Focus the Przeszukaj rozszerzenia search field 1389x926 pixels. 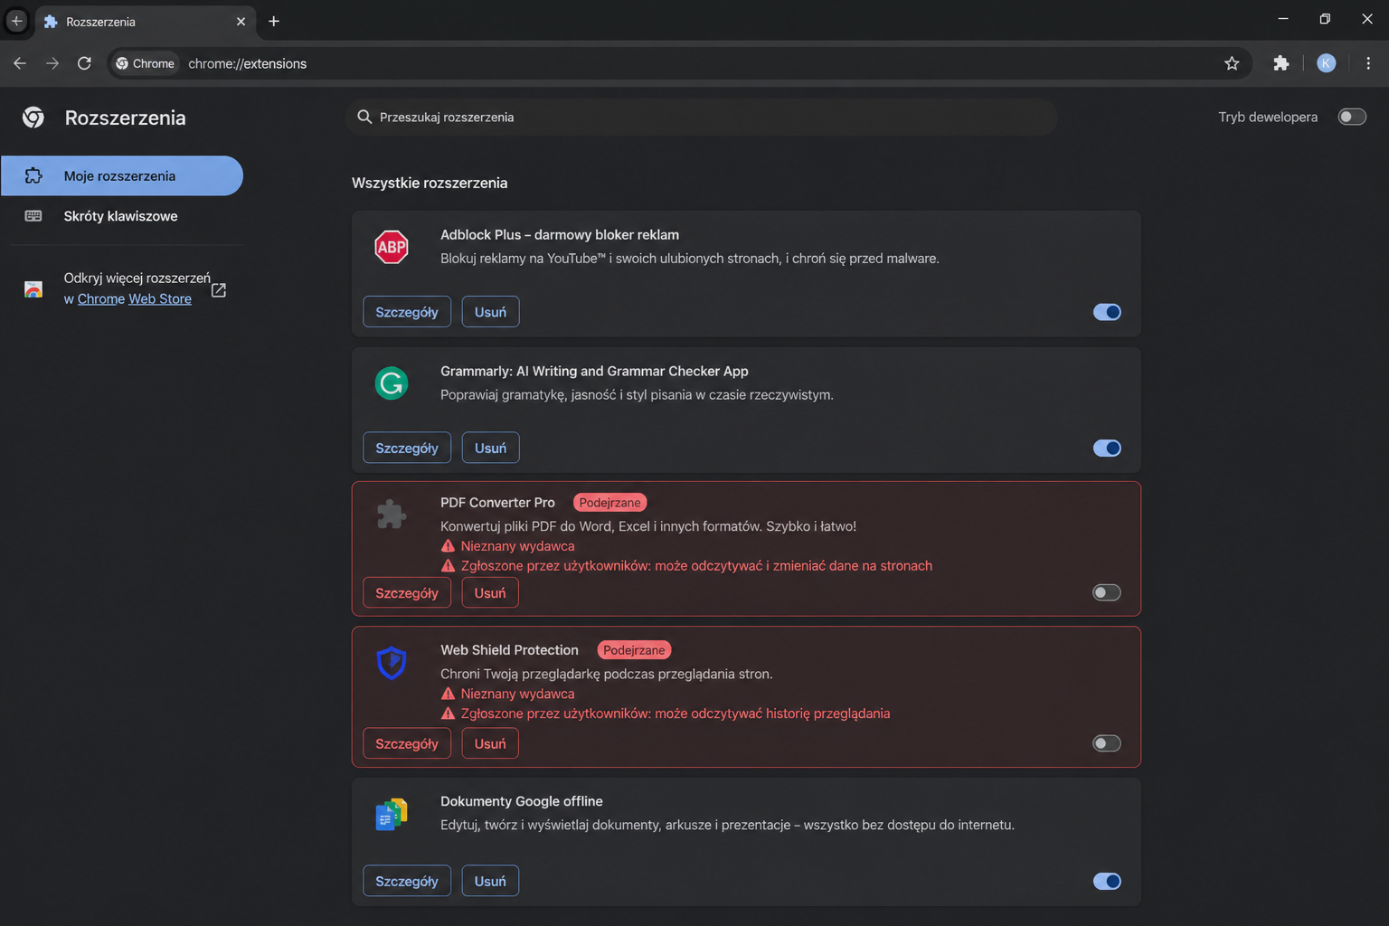[701, 117]
